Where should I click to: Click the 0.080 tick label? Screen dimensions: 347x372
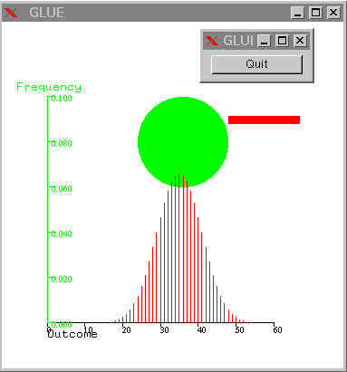62,144
